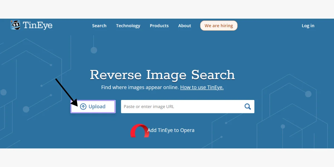334x167 pixels.
Task: Click the pale circle node beneath the Search menu
Action: pos(94,50)
